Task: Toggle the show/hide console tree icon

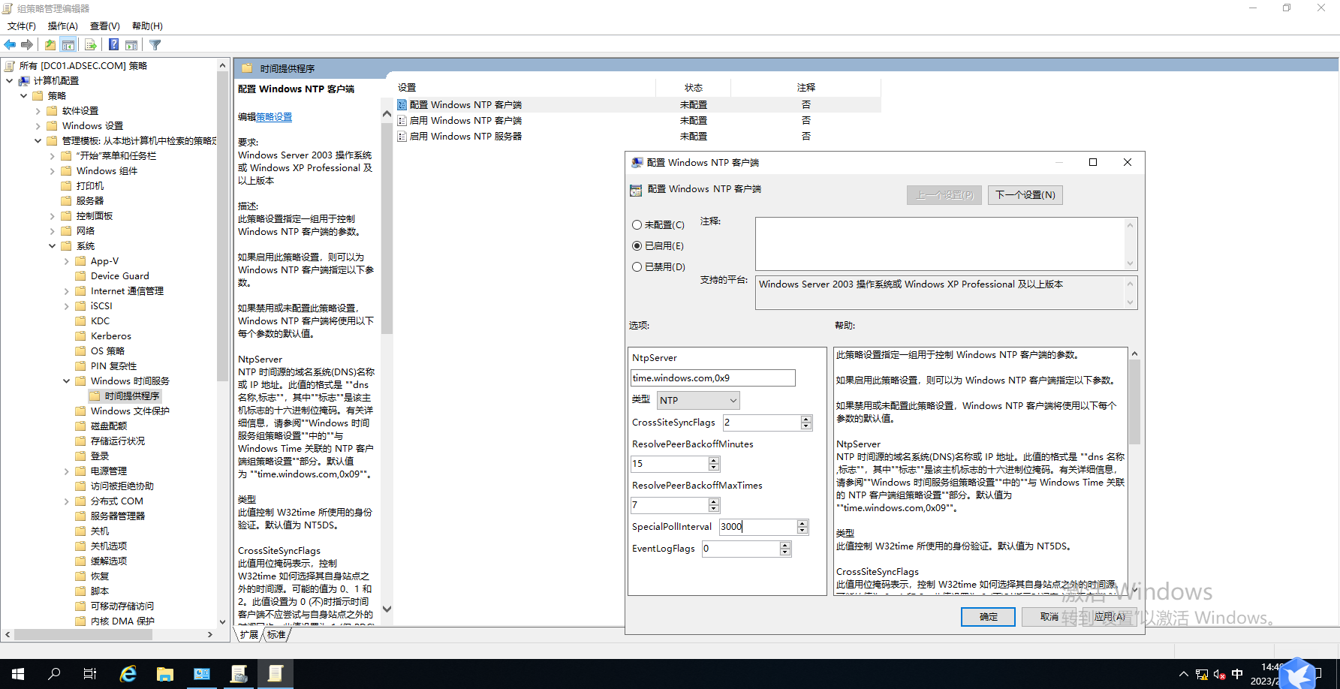Action: (68, 45)
